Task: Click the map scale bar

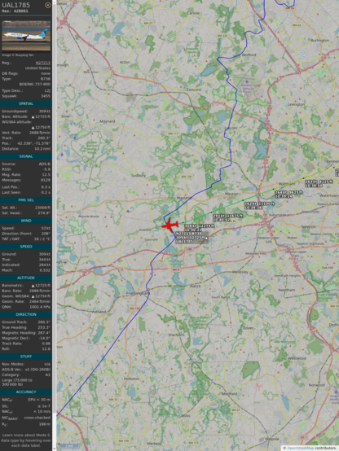Action: click(69, 446)
